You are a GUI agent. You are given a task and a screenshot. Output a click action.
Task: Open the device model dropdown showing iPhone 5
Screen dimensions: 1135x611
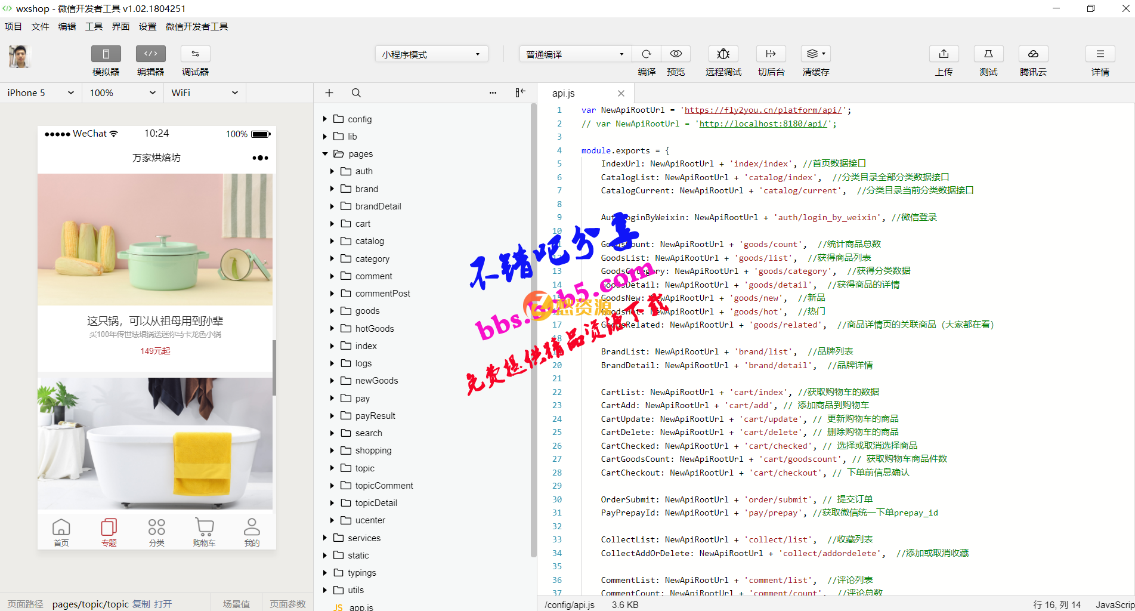pos(40,92)
